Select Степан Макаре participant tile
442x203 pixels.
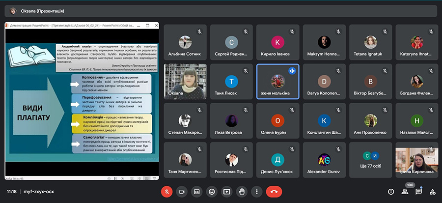tap(185, 121)
